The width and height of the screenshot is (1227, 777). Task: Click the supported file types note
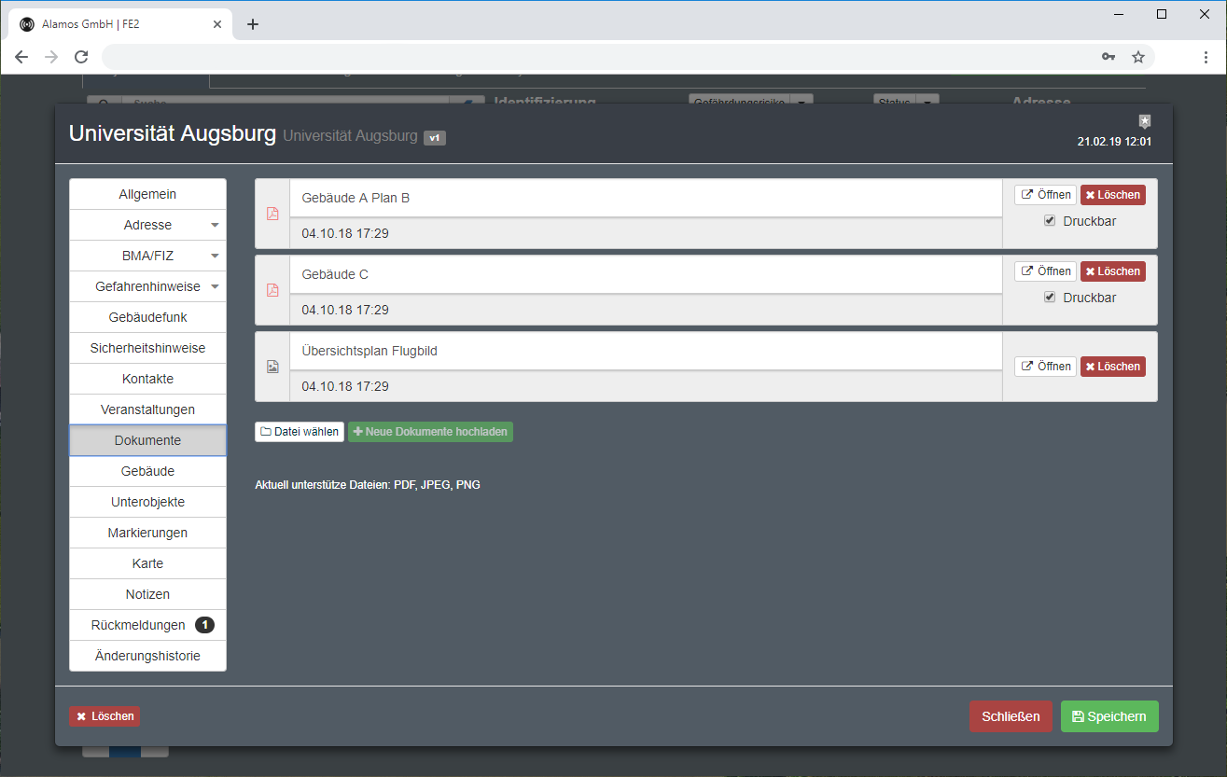coord(368,485)
